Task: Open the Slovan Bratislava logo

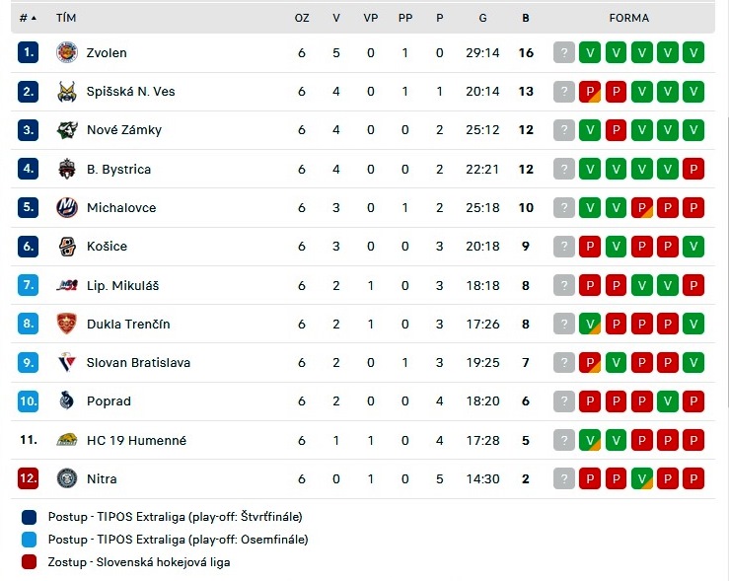Action: pos(67,363)
